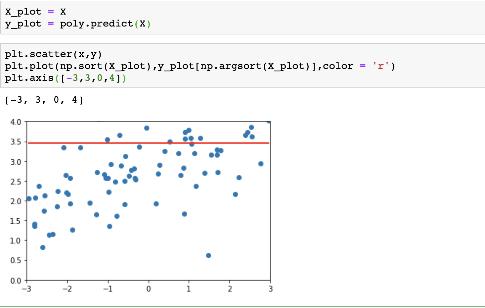Click the red horizontal prediction line

(149, 143)
